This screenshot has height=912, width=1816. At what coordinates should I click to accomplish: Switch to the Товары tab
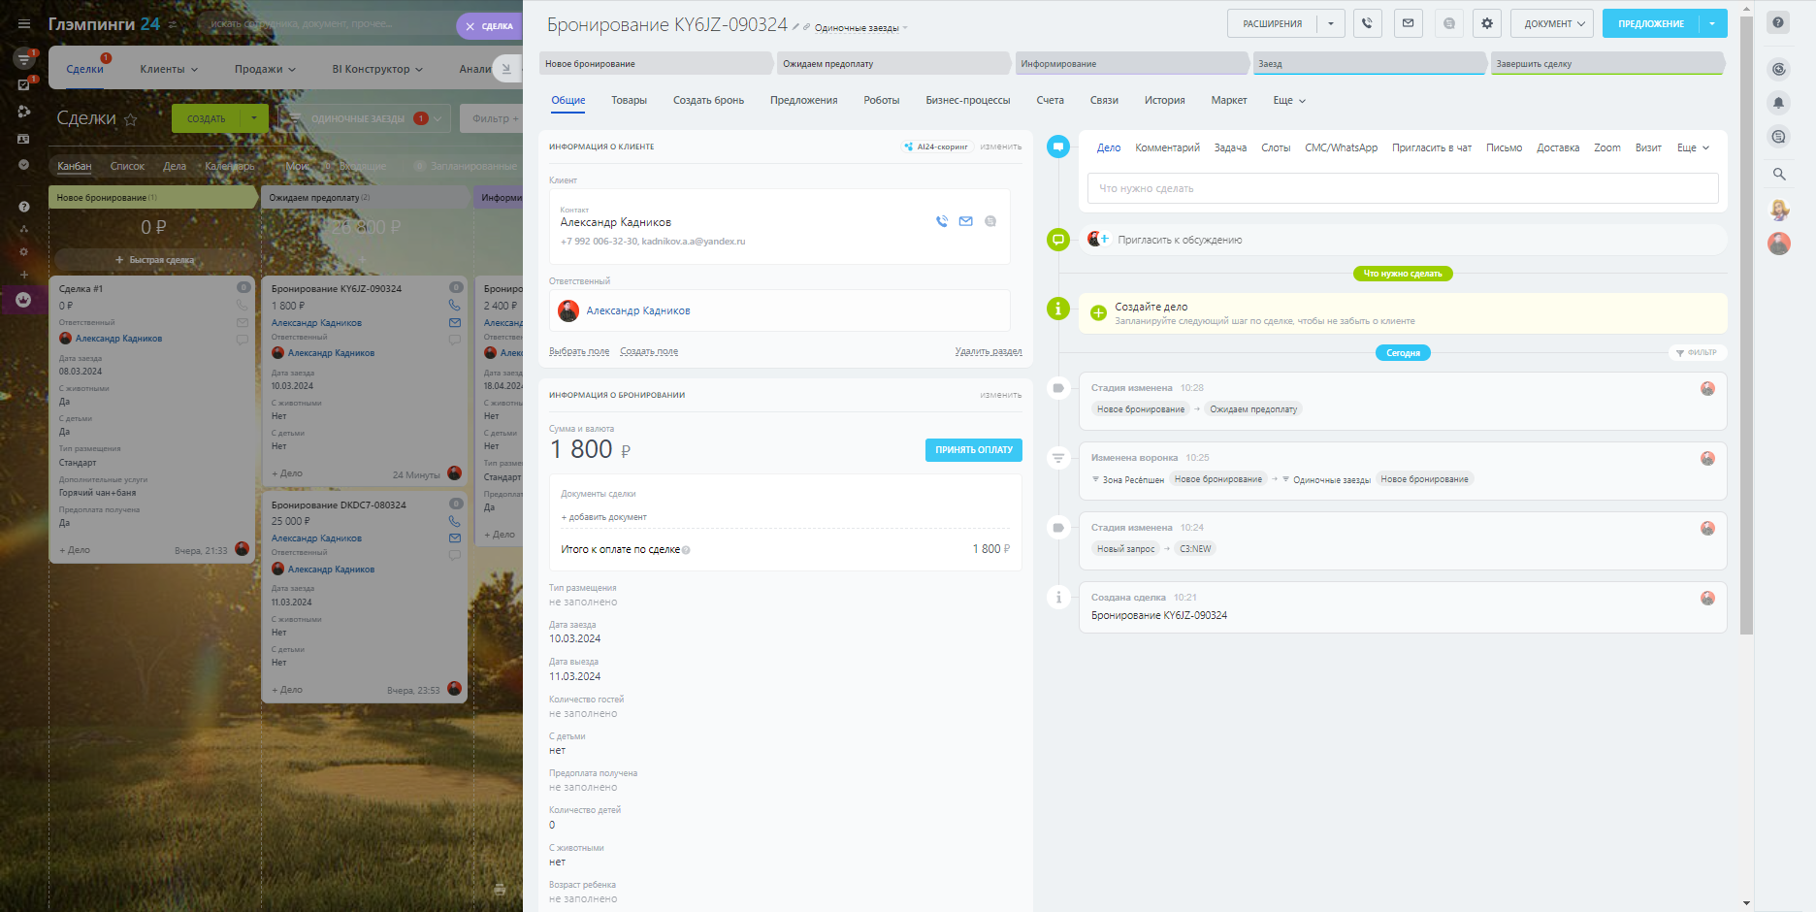pos(629,101)
